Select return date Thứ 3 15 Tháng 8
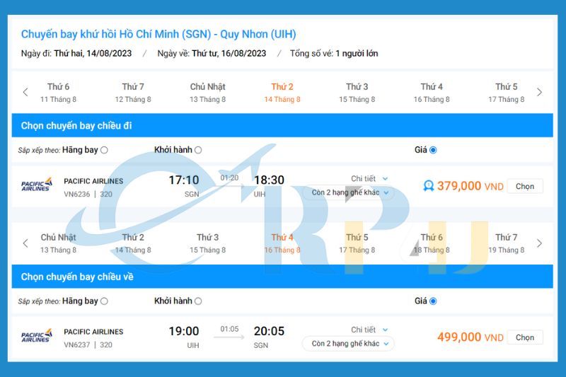 coord(208,243)
